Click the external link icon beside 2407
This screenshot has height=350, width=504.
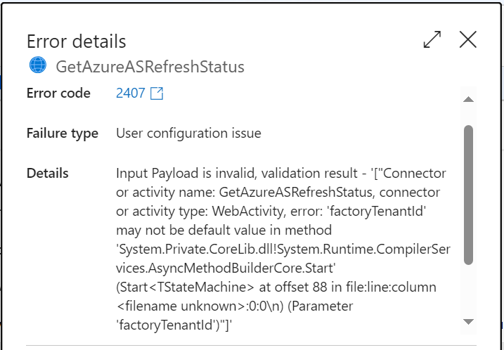[157, 93]
